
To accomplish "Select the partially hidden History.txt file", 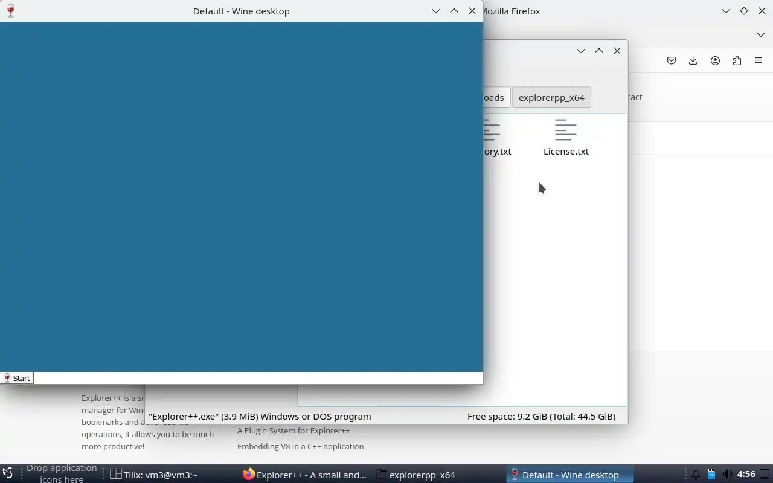I will 496,139.
